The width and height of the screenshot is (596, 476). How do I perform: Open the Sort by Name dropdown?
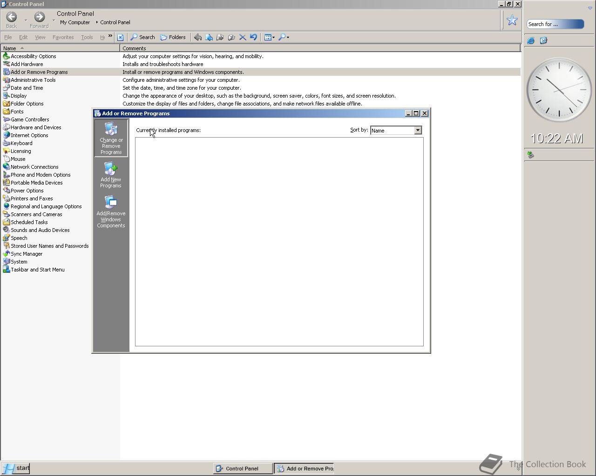point(396,131)
